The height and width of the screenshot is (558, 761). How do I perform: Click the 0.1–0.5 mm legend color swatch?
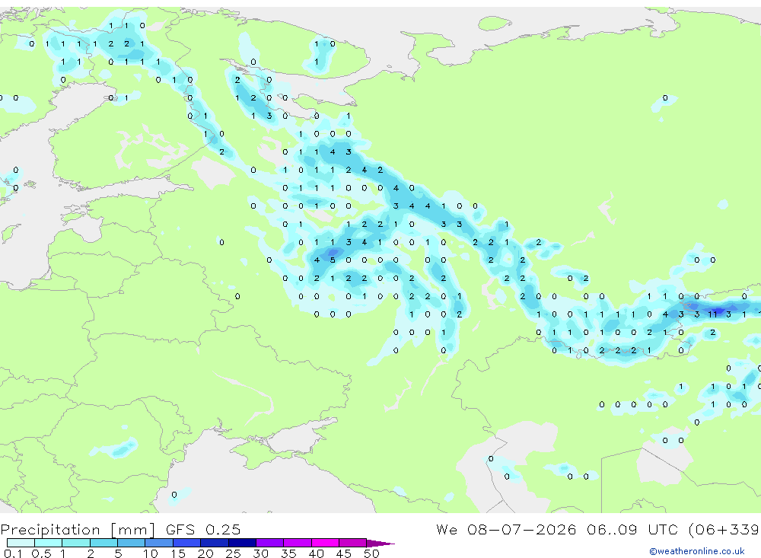(21, 543)
